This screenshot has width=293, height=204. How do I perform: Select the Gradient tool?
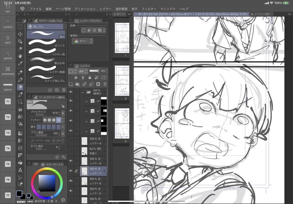click(x=20, y=133)
